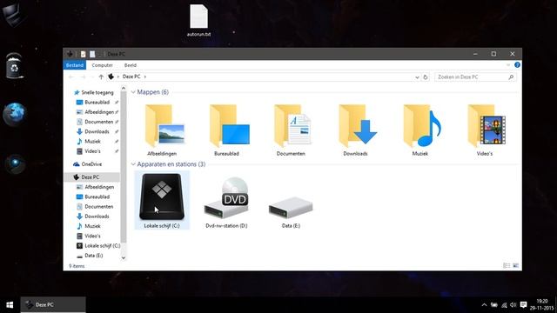The height and width of the screenshot is (313, 557).
Task: Select the Data (E:) drive icon
Action: 291,207
